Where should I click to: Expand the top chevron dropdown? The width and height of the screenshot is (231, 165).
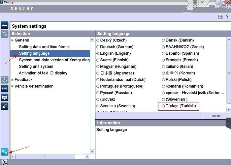click(202, 2)
